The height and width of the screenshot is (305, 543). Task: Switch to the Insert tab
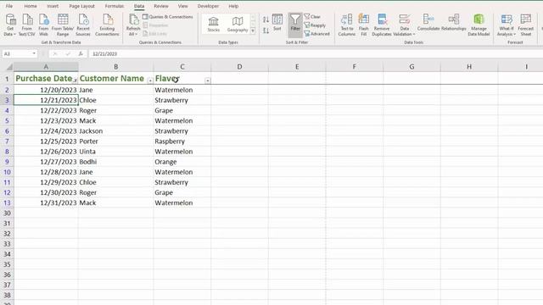click(53, 6)
